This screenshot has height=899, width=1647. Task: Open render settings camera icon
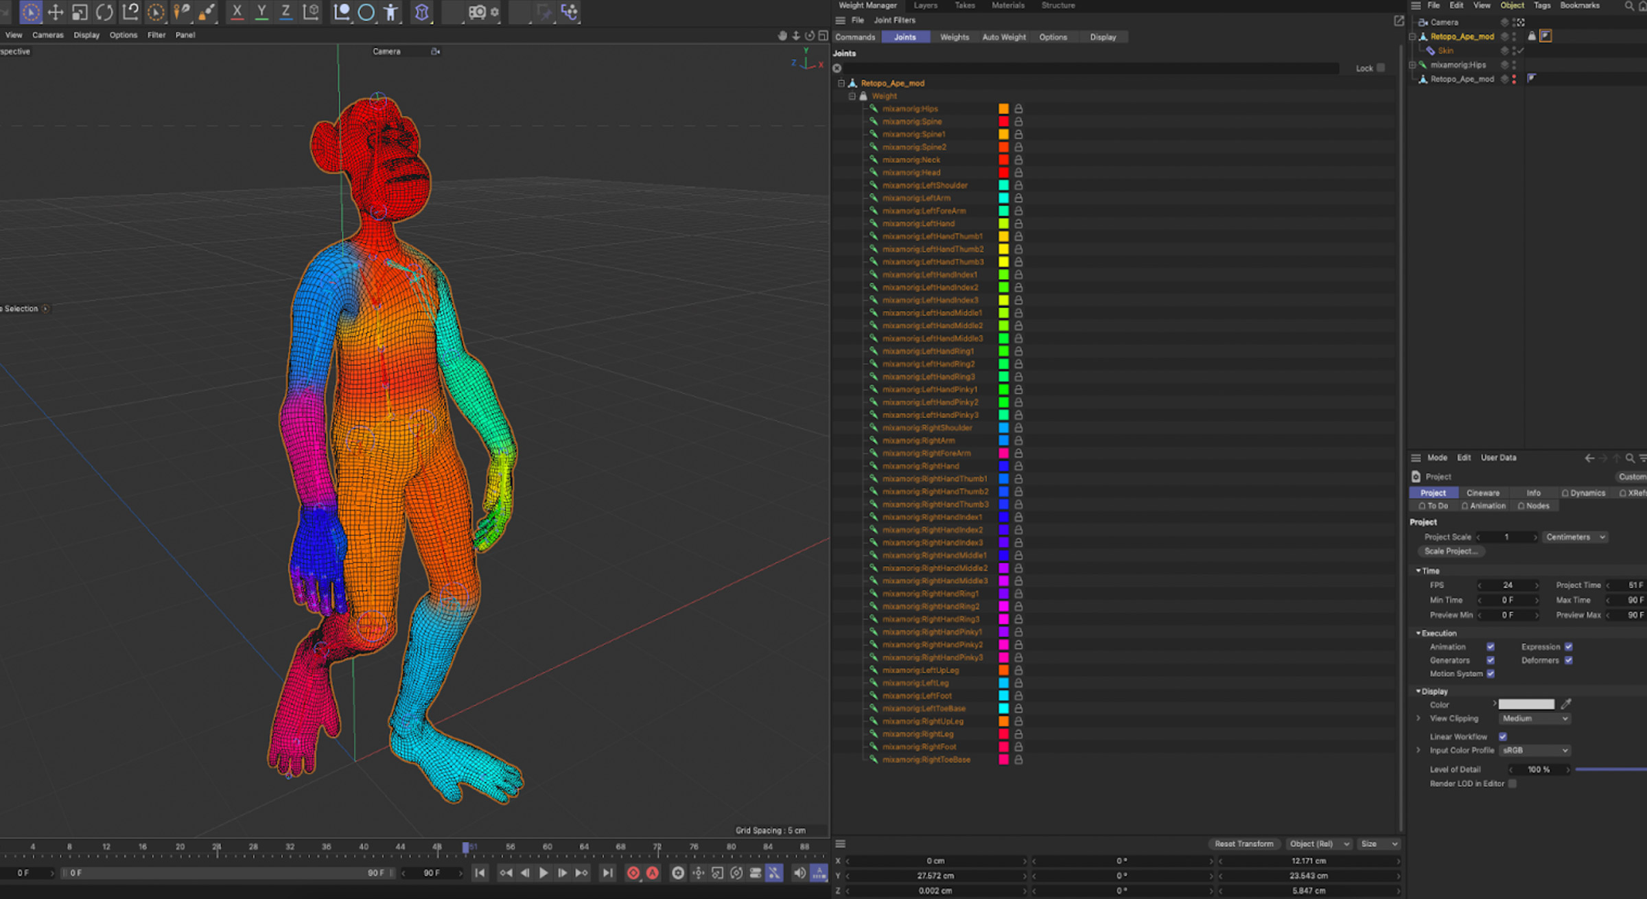point(478,12)
